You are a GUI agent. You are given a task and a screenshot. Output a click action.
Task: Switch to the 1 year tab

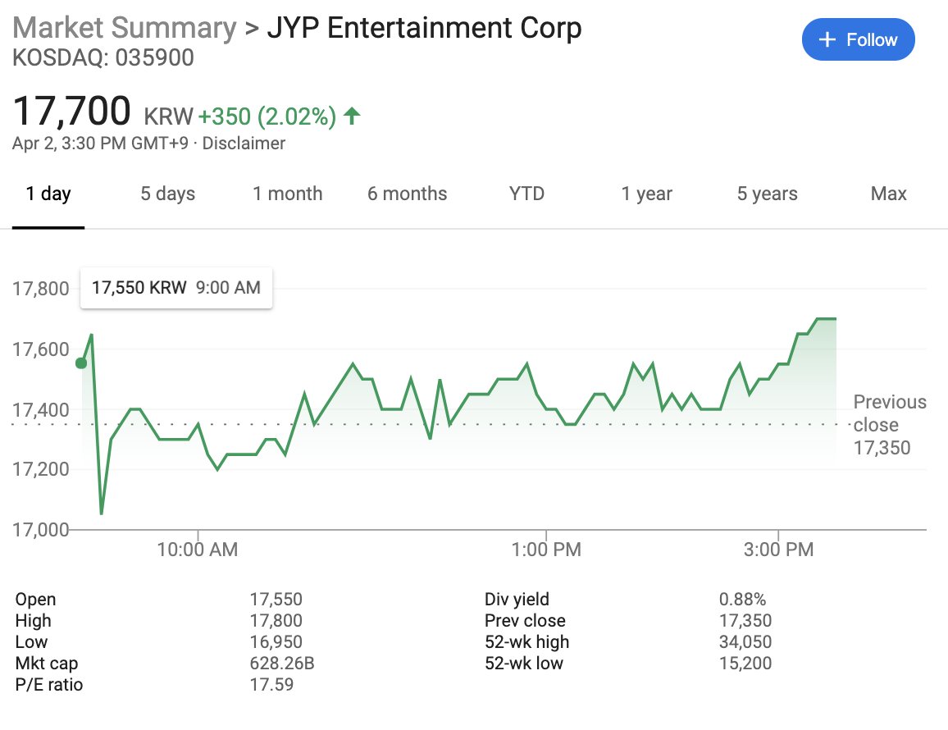click(646, 194)
